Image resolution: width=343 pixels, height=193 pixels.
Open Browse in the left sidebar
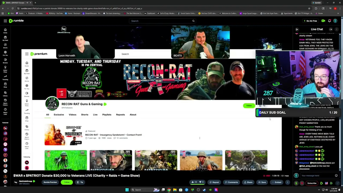coord(5,61)
